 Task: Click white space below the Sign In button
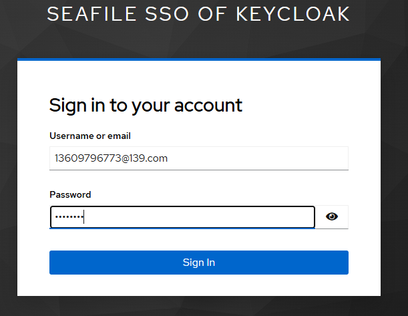199,285
